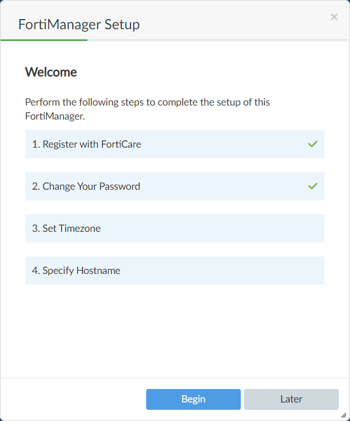
Task: Click the Welcome heading
Action: (x=51, y=72)
